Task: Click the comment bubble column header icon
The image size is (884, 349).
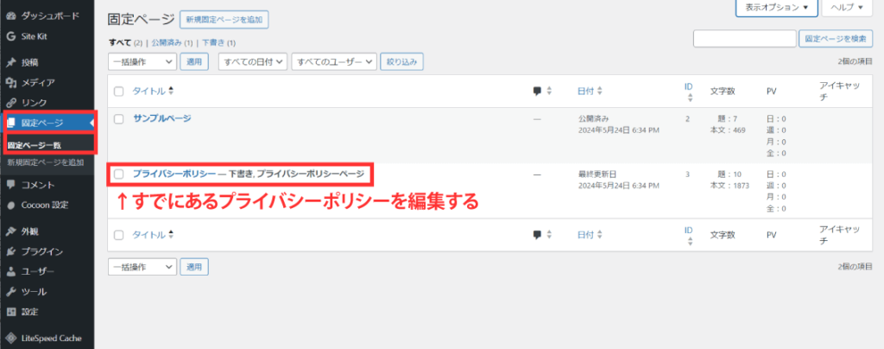Action: 538,91
